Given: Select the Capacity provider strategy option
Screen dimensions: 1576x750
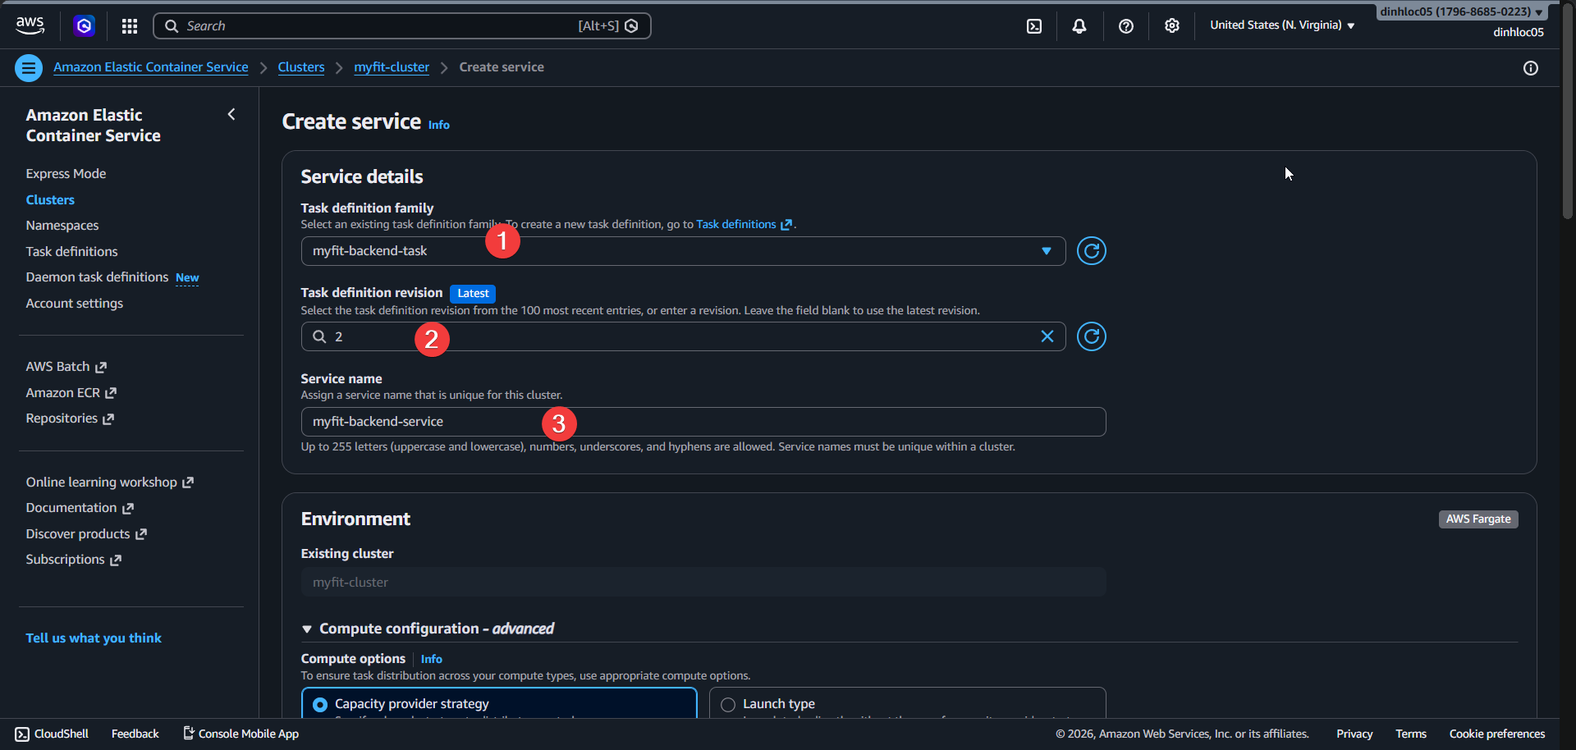Looking at the screenshot, I should (x=319, y=703).
